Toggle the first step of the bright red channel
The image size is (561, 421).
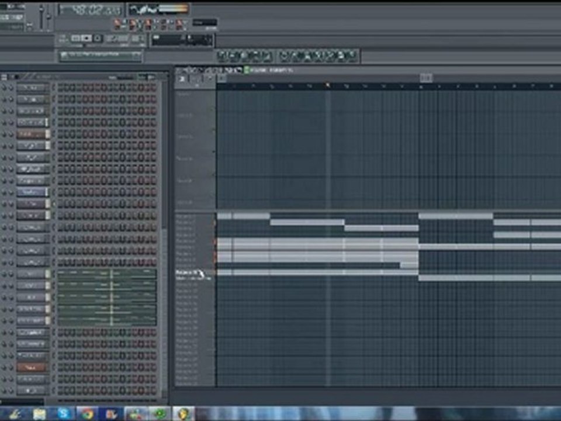pos(60,367)
